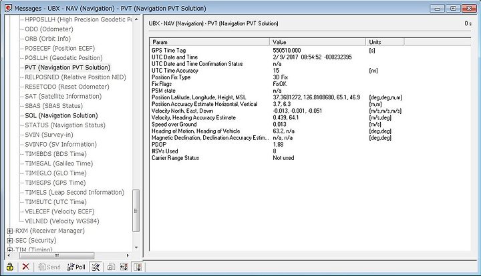Select SOL (Navigation Solution) item
This screenshot has height=276, width=481.
[61, 115]
